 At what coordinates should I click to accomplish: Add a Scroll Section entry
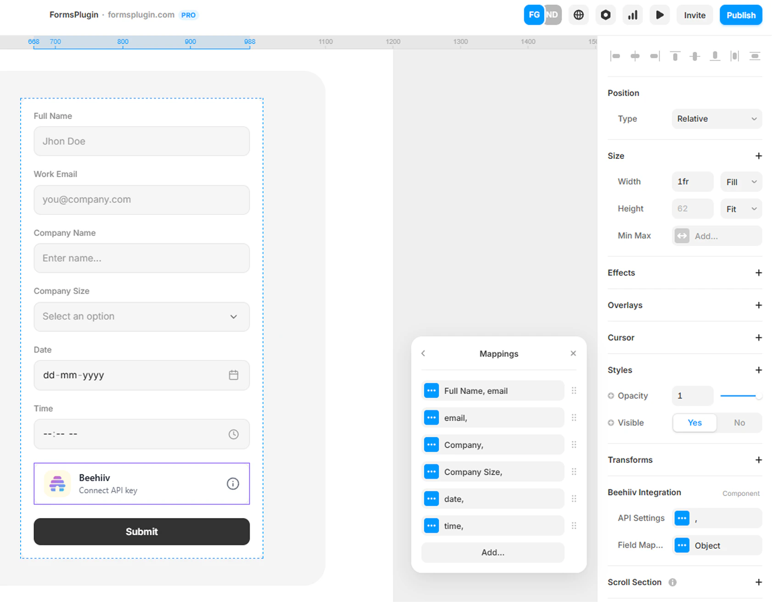[x=758, y=582]
